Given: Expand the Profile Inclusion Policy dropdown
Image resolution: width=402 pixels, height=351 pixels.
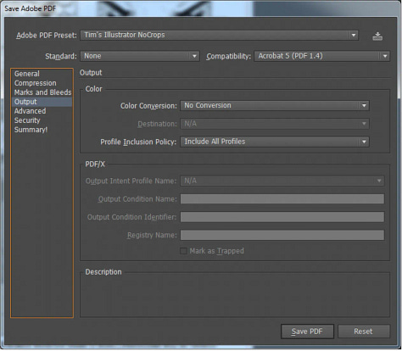Looking at the screenshot, I should click(275, 142).
